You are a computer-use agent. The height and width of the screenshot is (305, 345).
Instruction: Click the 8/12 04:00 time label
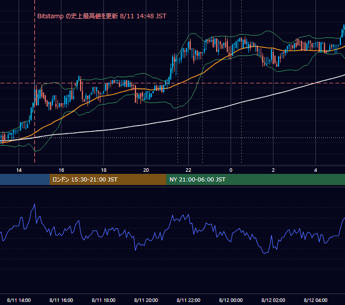[316, 300]
